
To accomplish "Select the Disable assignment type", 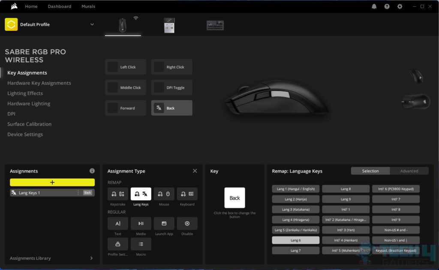I will (187, 223).
